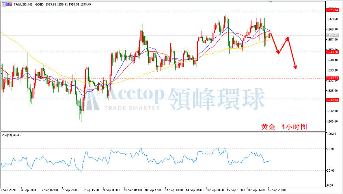The image size is (343, 194).
Task: Click the 4 Sep 08:00 time label
Action: pos(29,190)
